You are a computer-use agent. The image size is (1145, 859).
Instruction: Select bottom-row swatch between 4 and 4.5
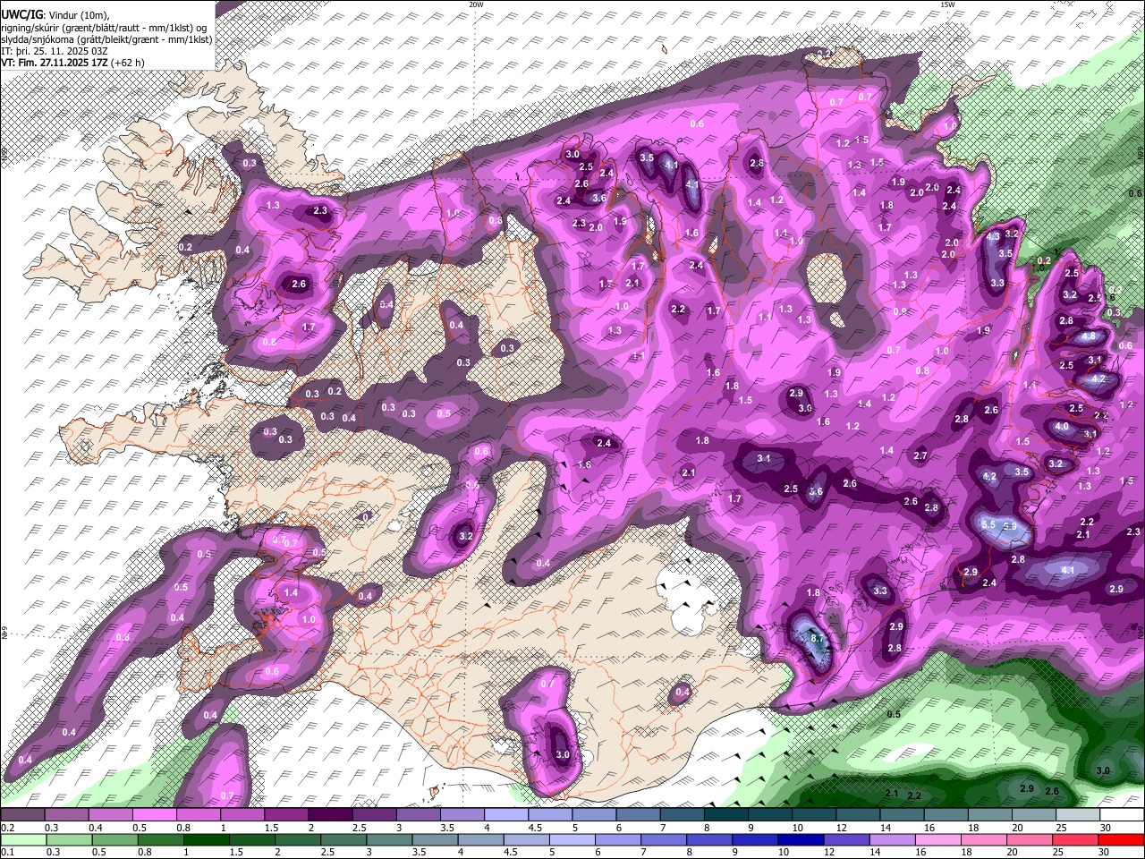(x=481, y=839)
